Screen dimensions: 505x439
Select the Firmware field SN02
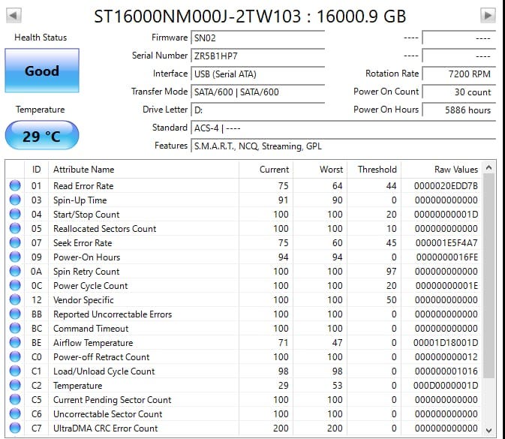[257, 38]
